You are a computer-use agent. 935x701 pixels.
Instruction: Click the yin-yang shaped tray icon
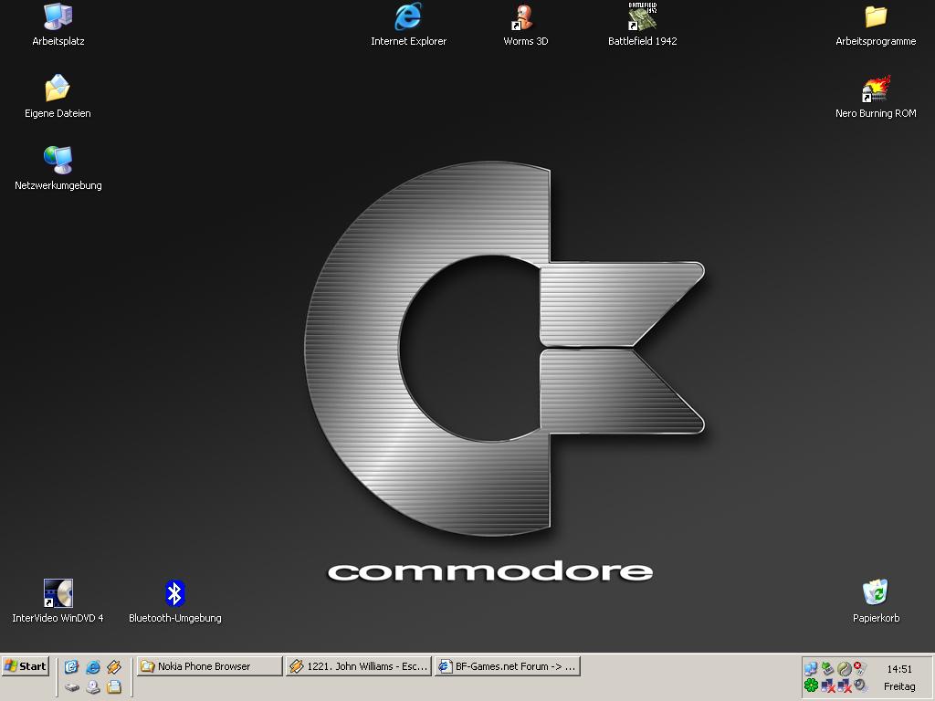(x=845, y=669)
